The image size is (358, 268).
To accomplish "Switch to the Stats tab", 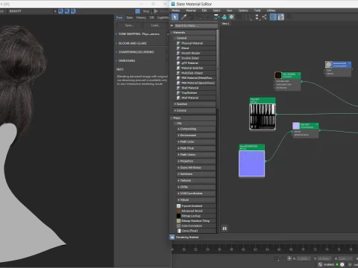I will click(x=129, y=18).
